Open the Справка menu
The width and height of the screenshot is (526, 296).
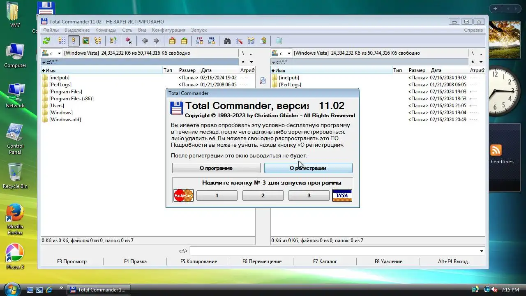(x=473, y=30)
